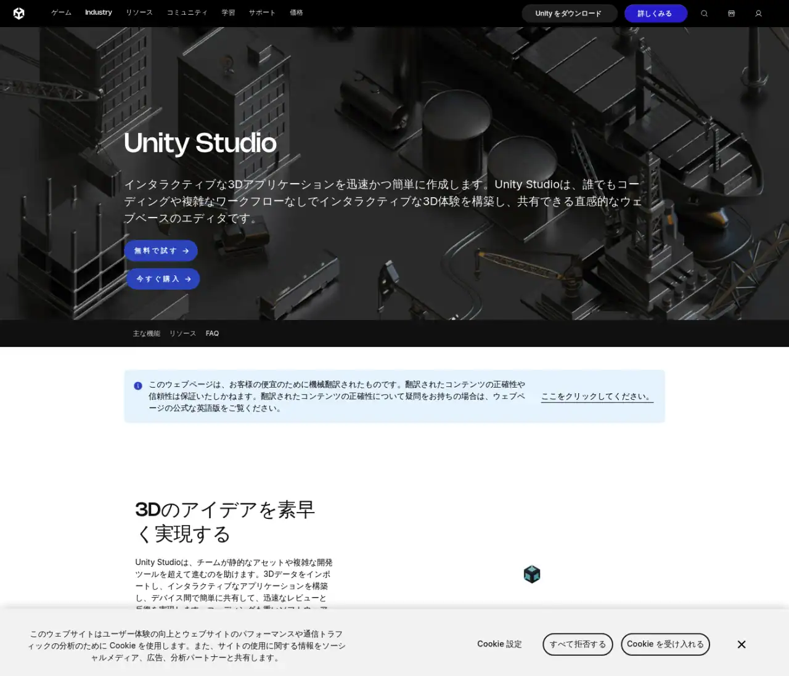Open the user account profile icon
The image size is (789, 676).
pyautogui.click(x=758, y=14)
